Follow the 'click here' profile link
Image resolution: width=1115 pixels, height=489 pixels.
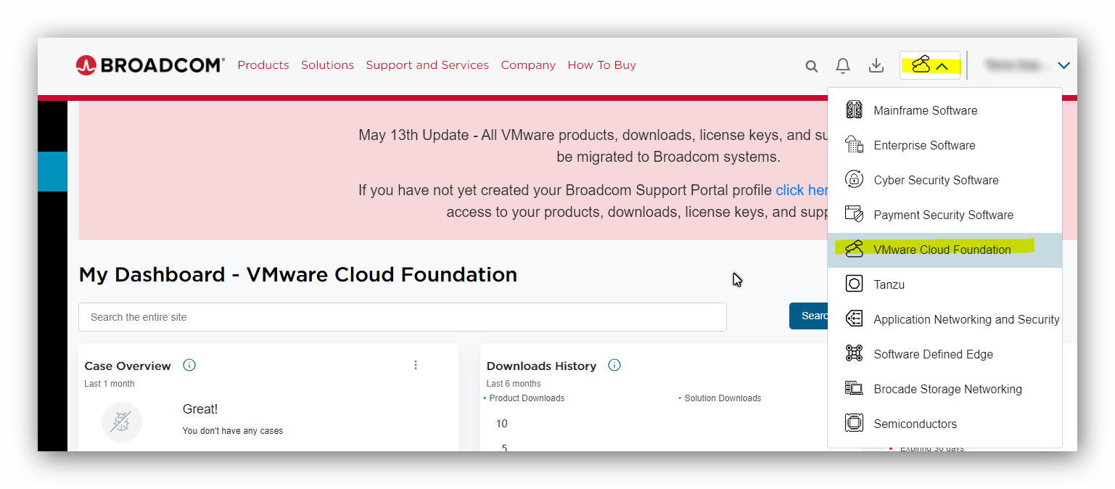[x=802, y=190]
